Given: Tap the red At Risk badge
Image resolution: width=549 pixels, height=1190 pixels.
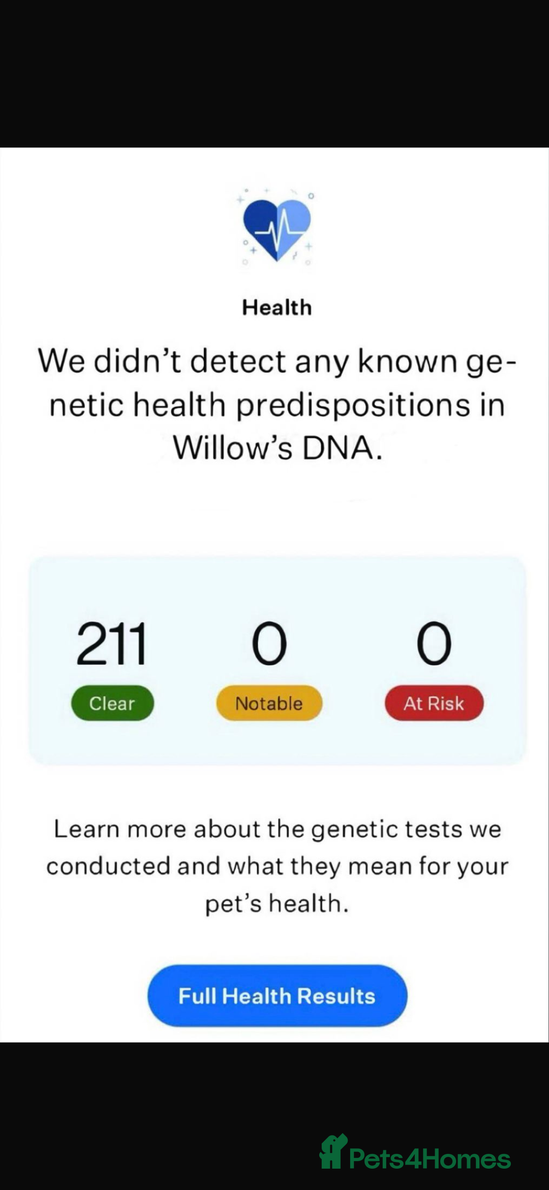Looking at the screenshot, I should click(434, 703).
